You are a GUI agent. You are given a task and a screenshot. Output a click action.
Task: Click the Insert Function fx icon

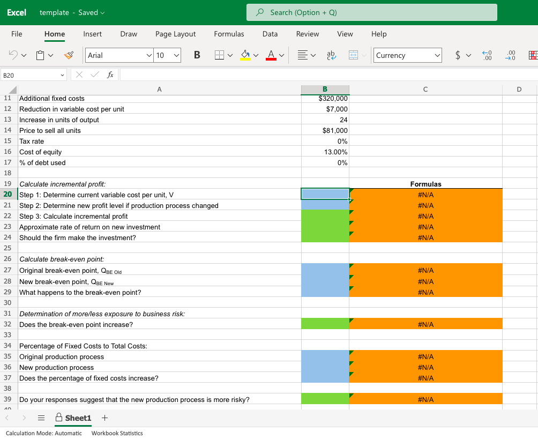[x=110, y=76]
